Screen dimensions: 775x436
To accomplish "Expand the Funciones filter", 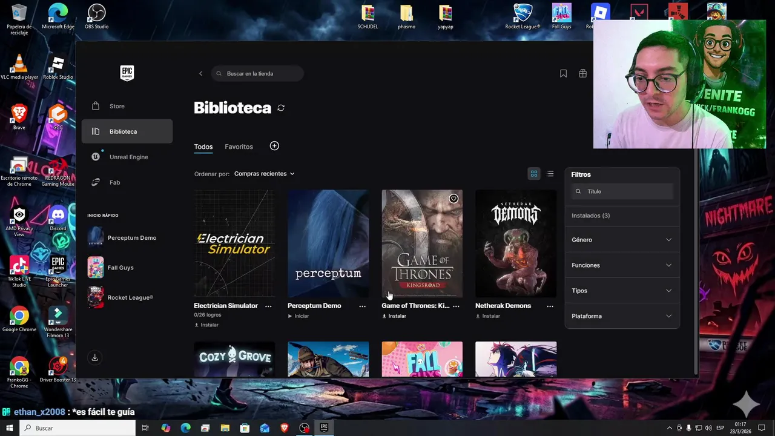I will coord(622,265).
